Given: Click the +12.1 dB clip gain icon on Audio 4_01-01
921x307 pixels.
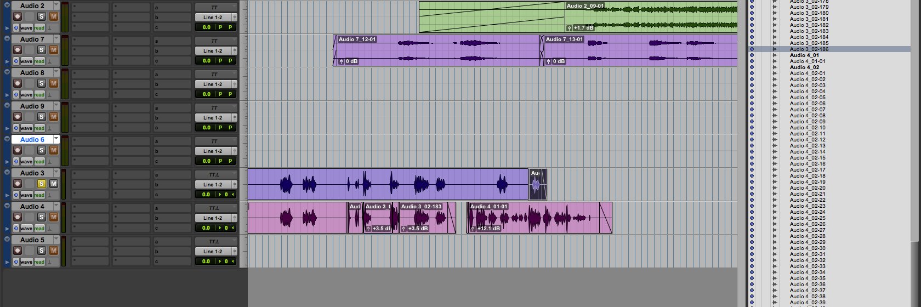Looking at the screenshot, I should (473, 228).
